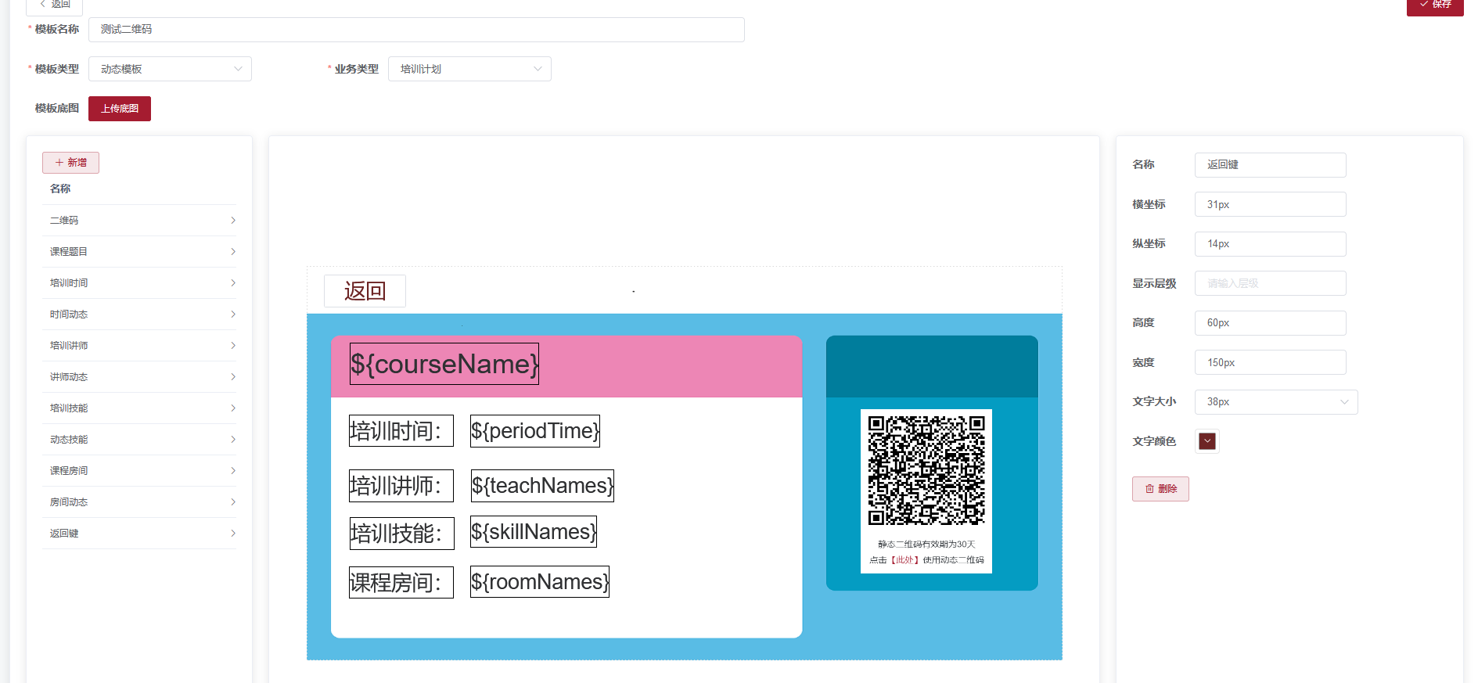Select the 培训讲师 list row
The width and height of the screenshot is (1478, 683).
click(x=139, y=346)
